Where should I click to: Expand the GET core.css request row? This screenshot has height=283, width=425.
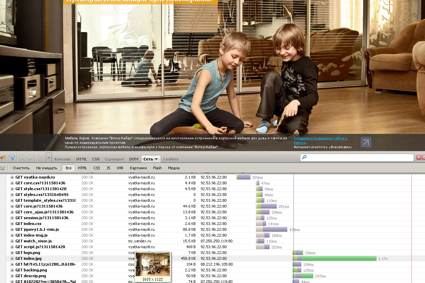coord(12,183)
